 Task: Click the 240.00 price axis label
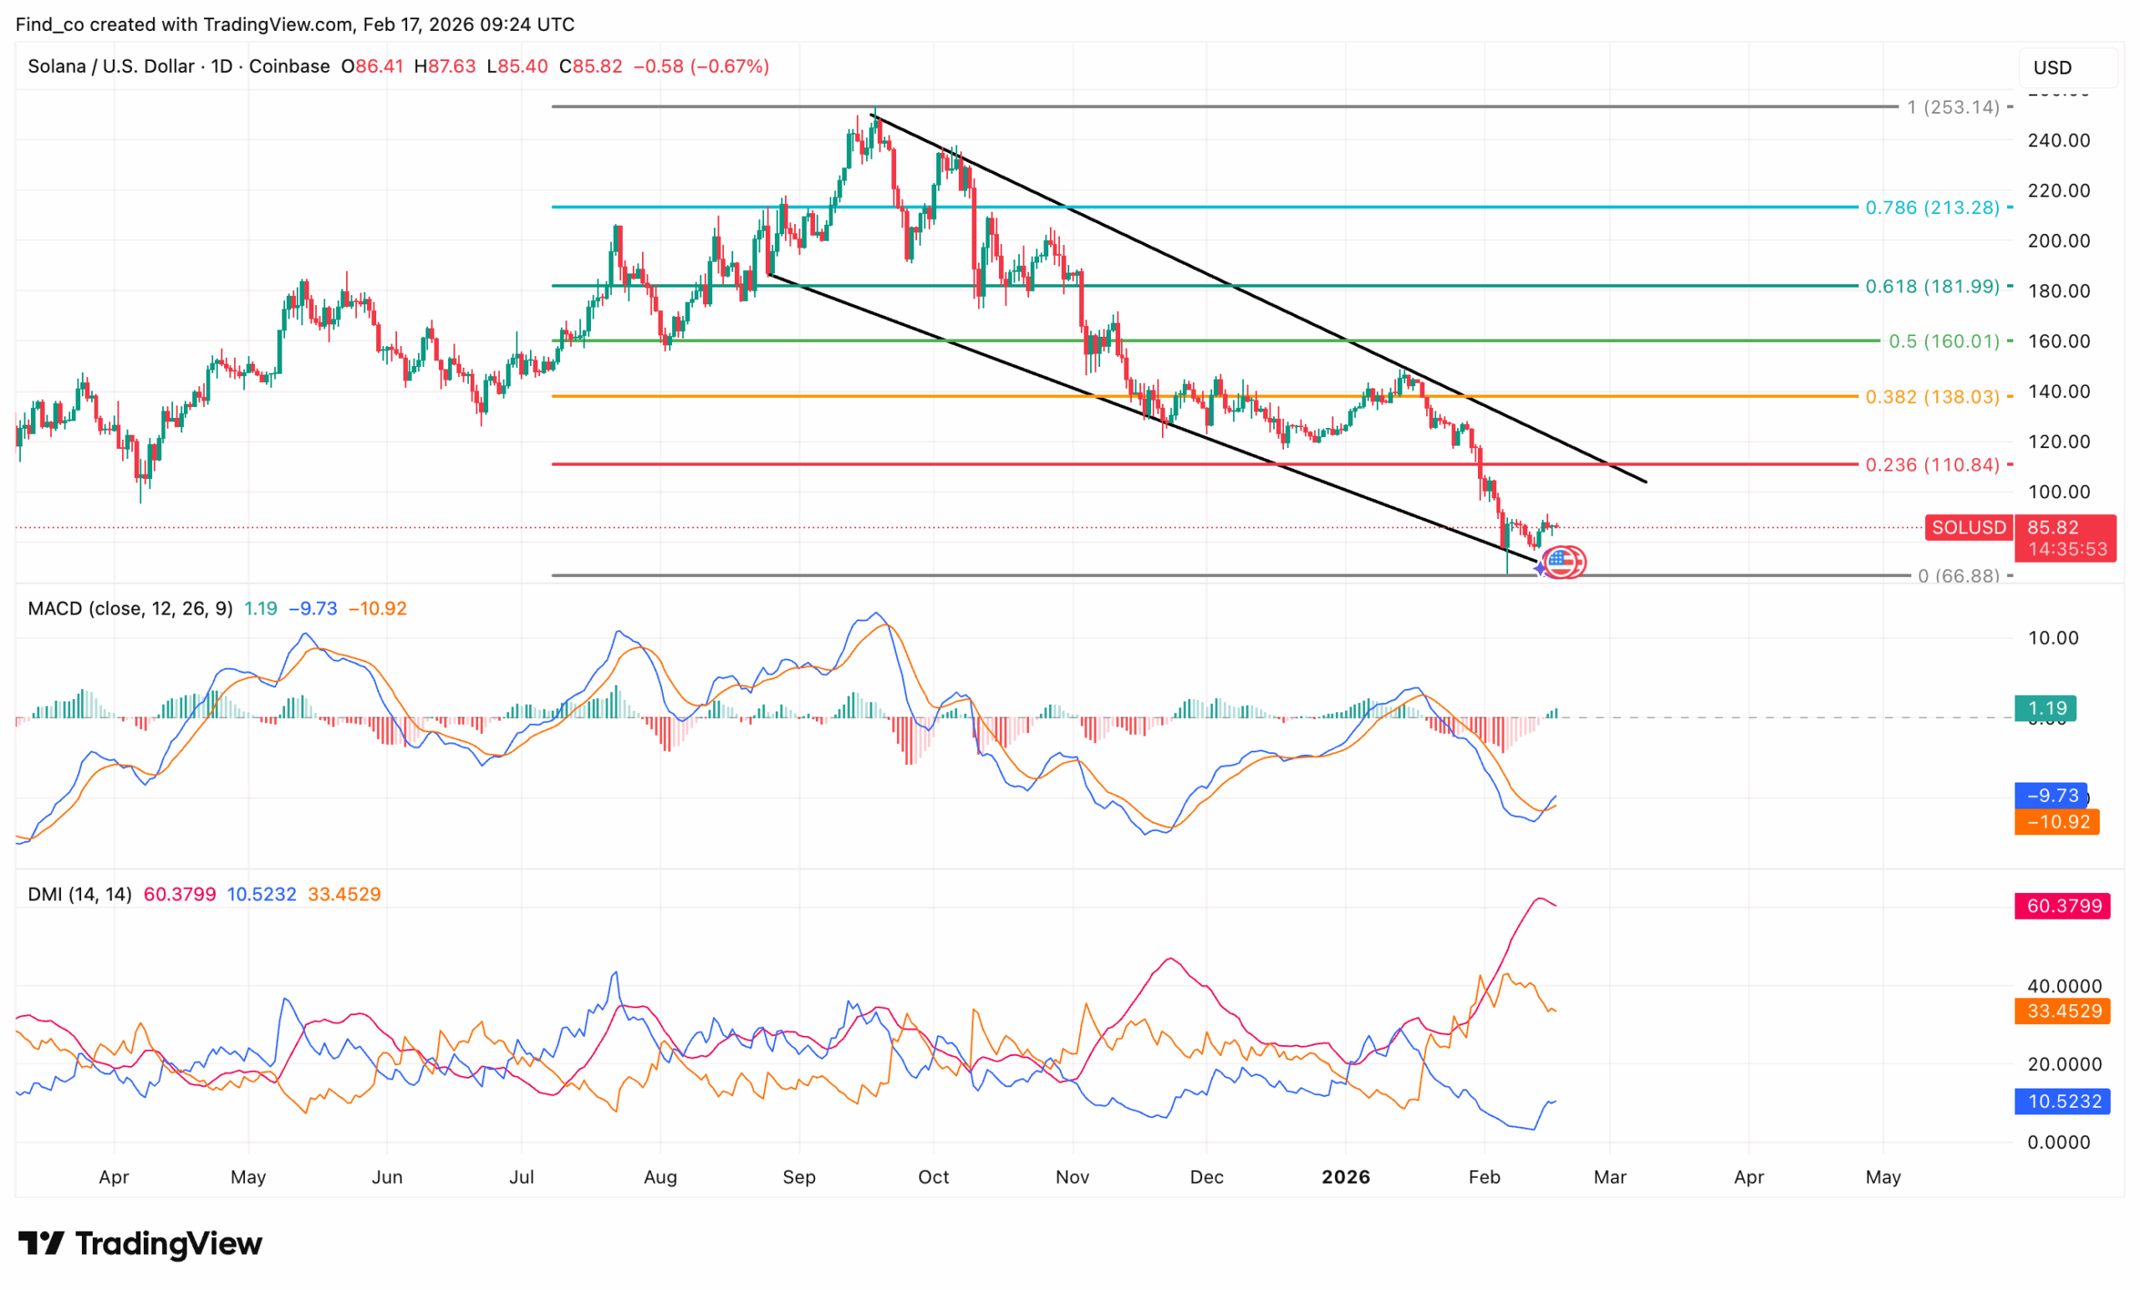pos(2058,140)
